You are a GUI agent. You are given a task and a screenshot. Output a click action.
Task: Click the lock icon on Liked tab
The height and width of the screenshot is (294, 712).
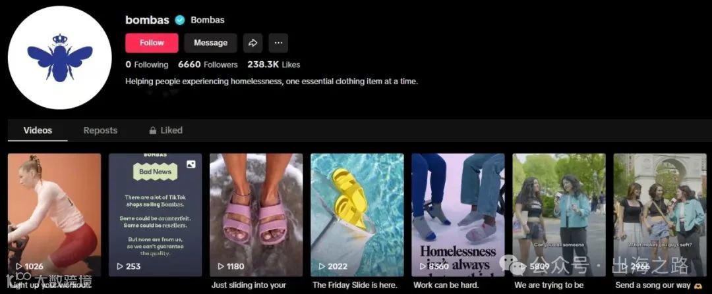(x=153, y=130)
